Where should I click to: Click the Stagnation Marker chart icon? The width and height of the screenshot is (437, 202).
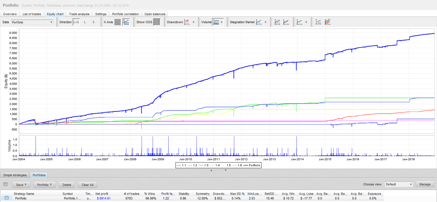[259, 22]
